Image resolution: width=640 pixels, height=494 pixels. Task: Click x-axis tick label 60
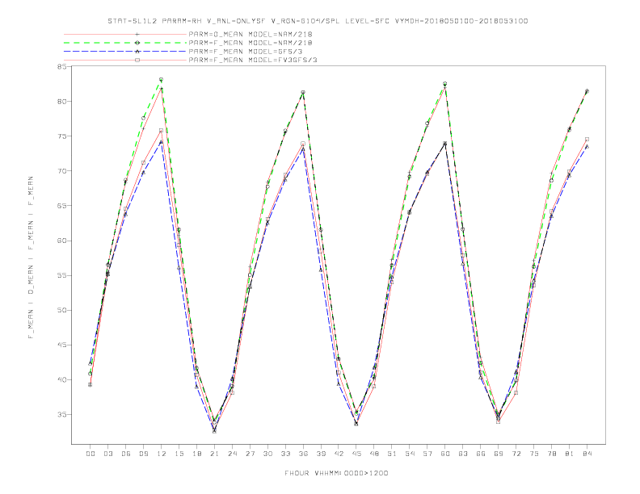pos(445,454)
